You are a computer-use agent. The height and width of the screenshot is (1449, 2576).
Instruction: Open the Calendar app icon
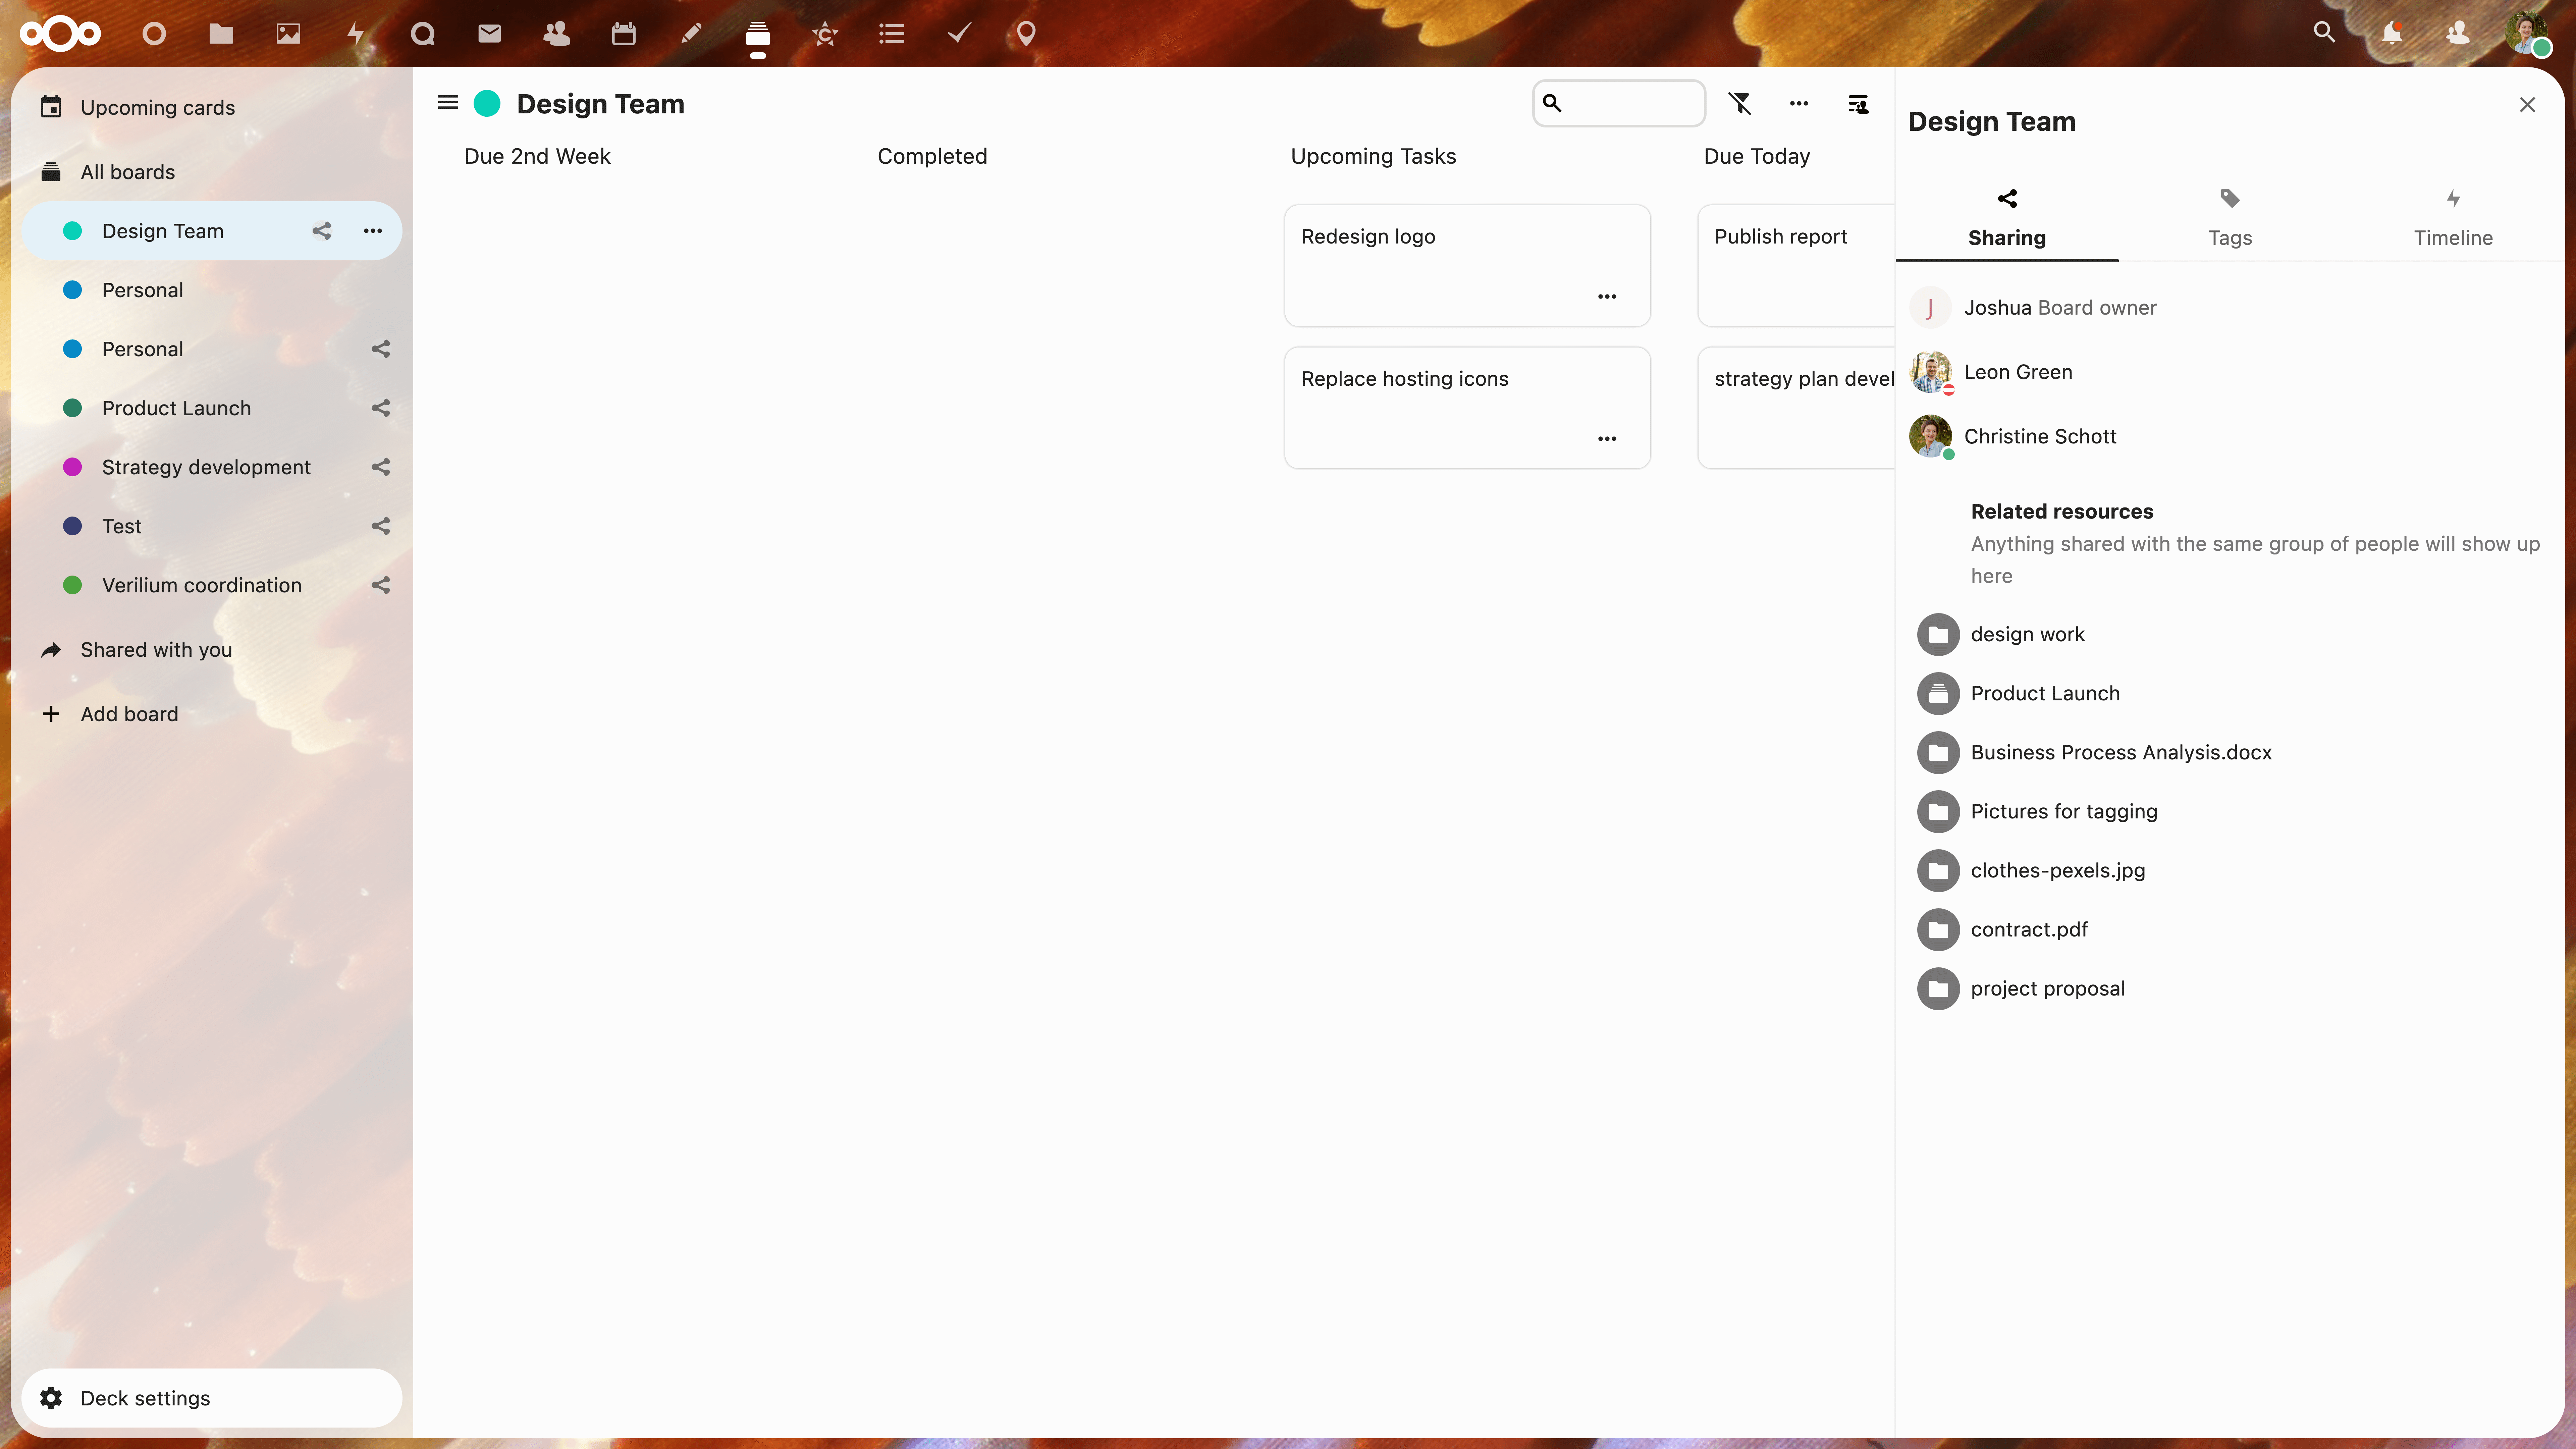click(x=624, y=34)
